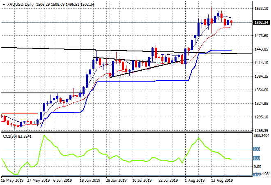Image resolution: width=271 pixels, height=185 pixels.
Task: Select the CCI 100 level label
Action: click(x=256, y=158)
